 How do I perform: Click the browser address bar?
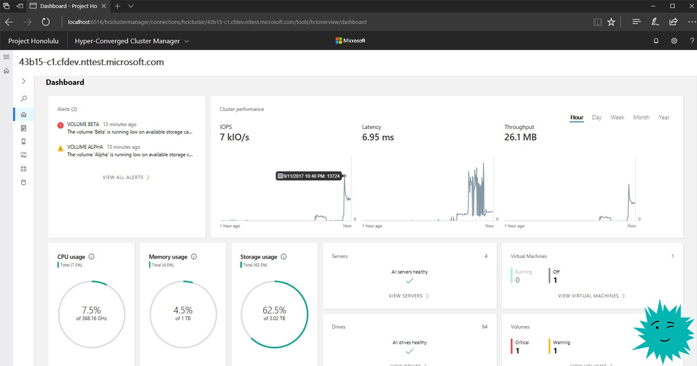click(325, 22)
